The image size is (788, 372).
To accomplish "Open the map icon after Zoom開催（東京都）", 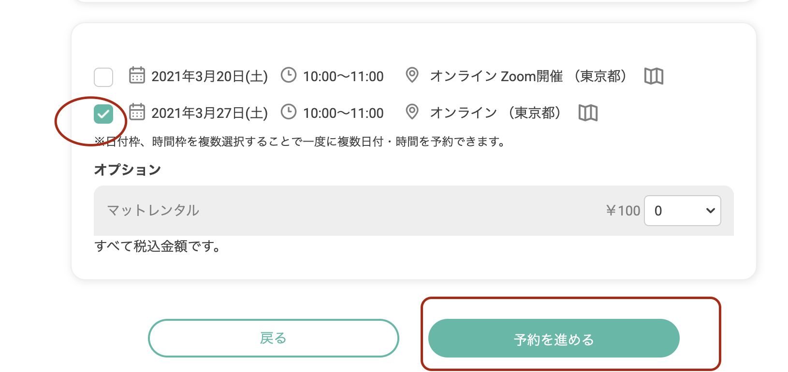I will click(x=654, y=76).
